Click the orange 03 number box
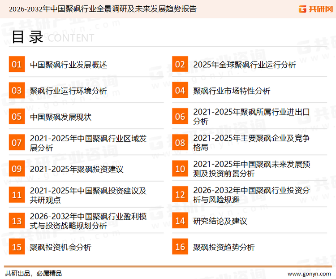This screenshot has height=279, width=336. [x=17, y=90]
